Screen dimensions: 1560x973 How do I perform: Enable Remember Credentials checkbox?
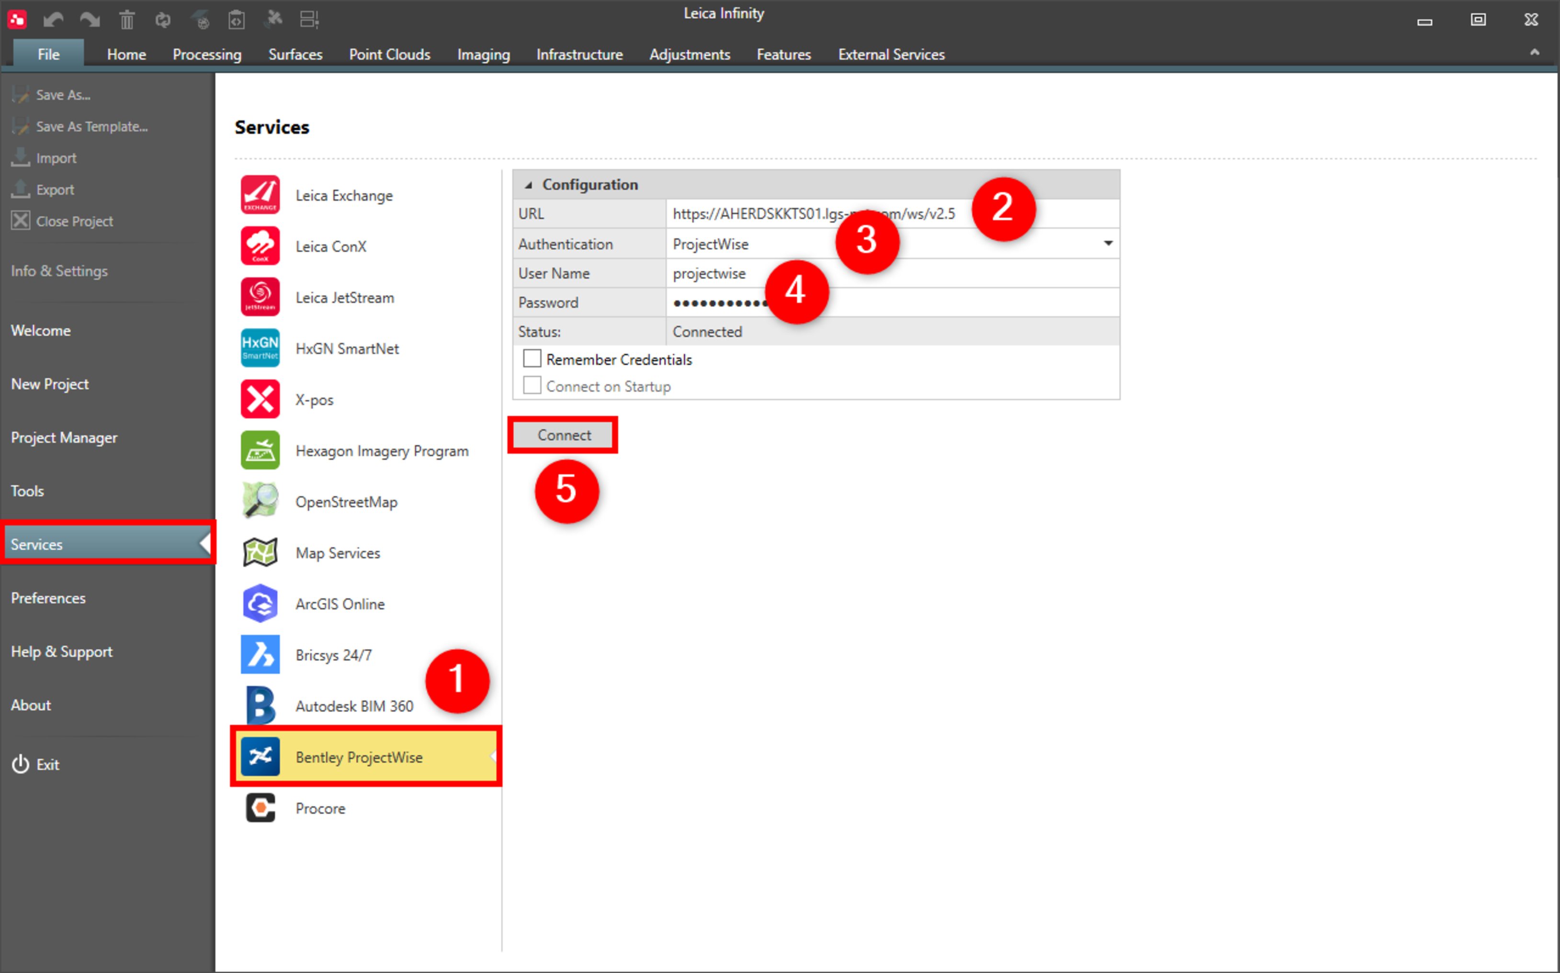coord(532,358)
